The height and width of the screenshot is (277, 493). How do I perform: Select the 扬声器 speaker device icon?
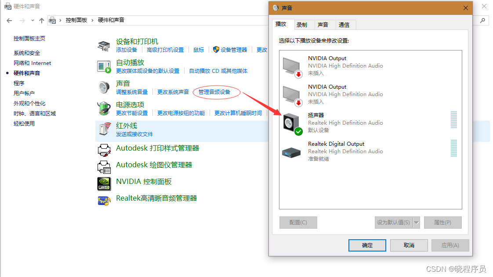[x=292, y=124]
